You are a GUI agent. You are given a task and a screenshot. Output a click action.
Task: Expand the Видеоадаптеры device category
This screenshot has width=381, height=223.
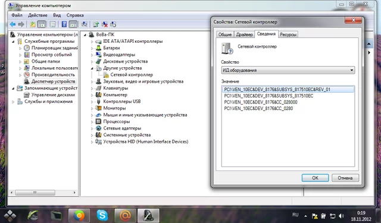tap(92, 55)
